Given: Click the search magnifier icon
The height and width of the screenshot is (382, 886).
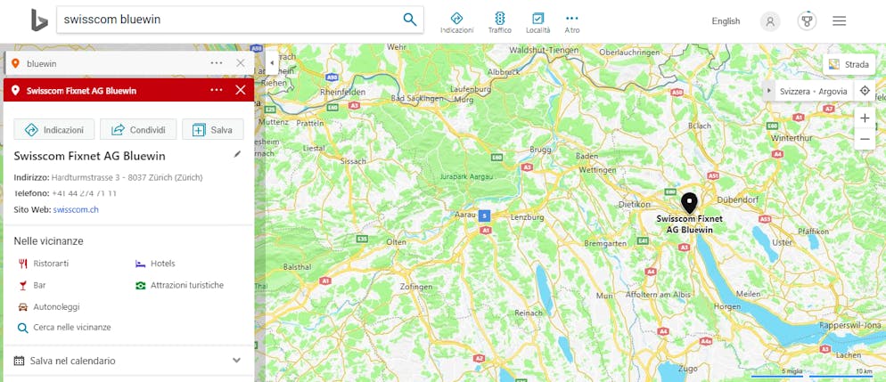Looking at the screenshot, I should pyautogui.click(x=410, y=20).
